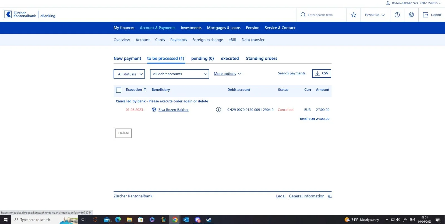Screen dimensions: 445x224
Task: Sort by Execution column header
Action: click(134, 90)
